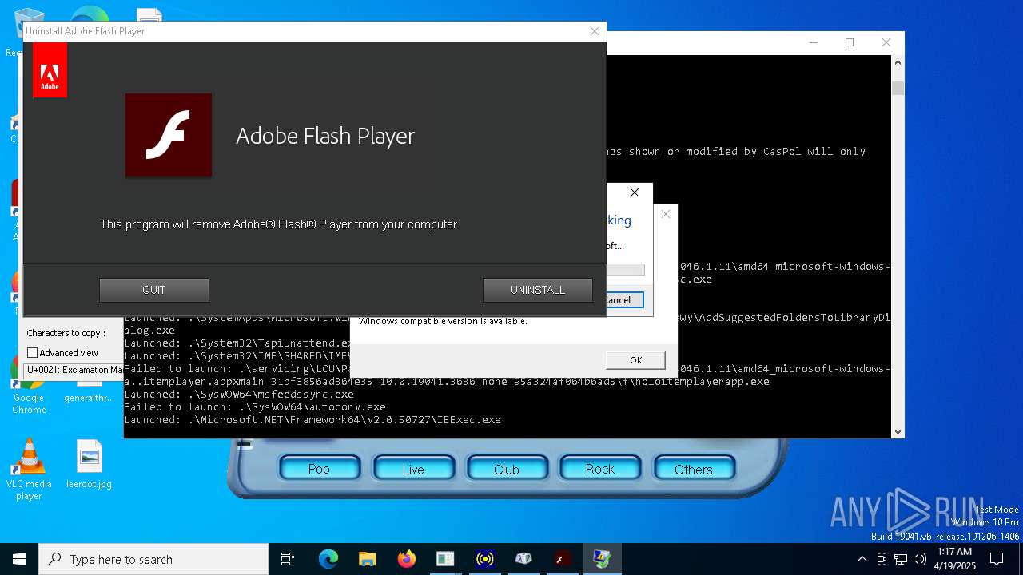Launch Firefox from the taskbar

(406, 559)
